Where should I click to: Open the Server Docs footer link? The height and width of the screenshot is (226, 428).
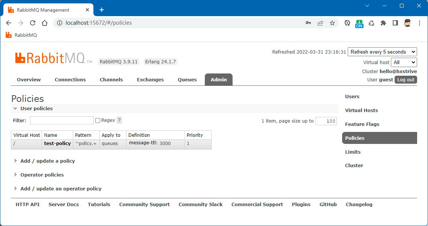(x=64, y=205)
